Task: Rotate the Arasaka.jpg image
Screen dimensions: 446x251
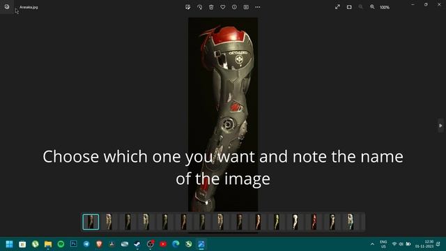Action: point(200,7)
